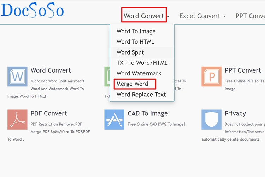Open the PDF Convert card heading
Image resolution: width=265 pixels, height=177 pixels.
tap(49, 113)
